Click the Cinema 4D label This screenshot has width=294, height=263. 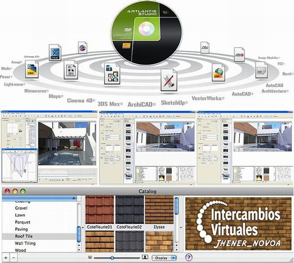point(81,100)
